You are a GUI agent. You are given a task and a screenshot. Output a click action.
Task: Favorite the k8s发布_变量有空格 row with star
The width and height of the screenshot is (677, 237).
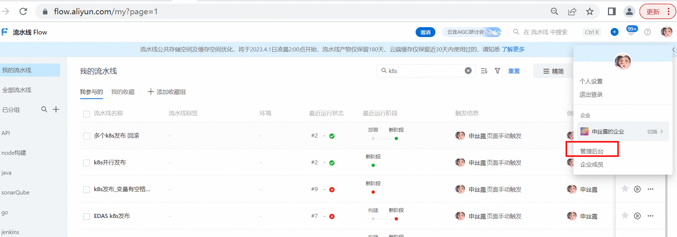point(625,189)
